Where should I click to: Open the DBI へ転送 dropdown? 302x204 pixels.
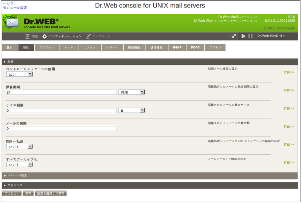pos(20,147)
